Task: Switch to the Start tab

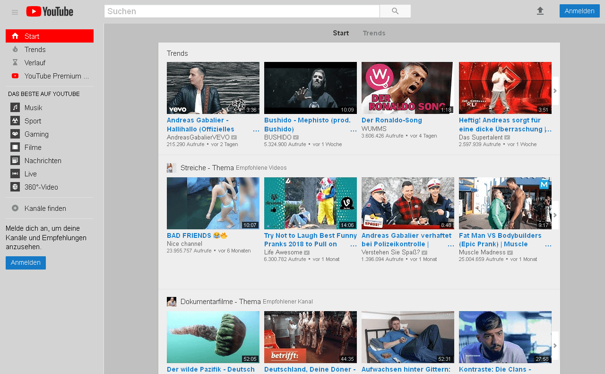Action: [341, 33]
